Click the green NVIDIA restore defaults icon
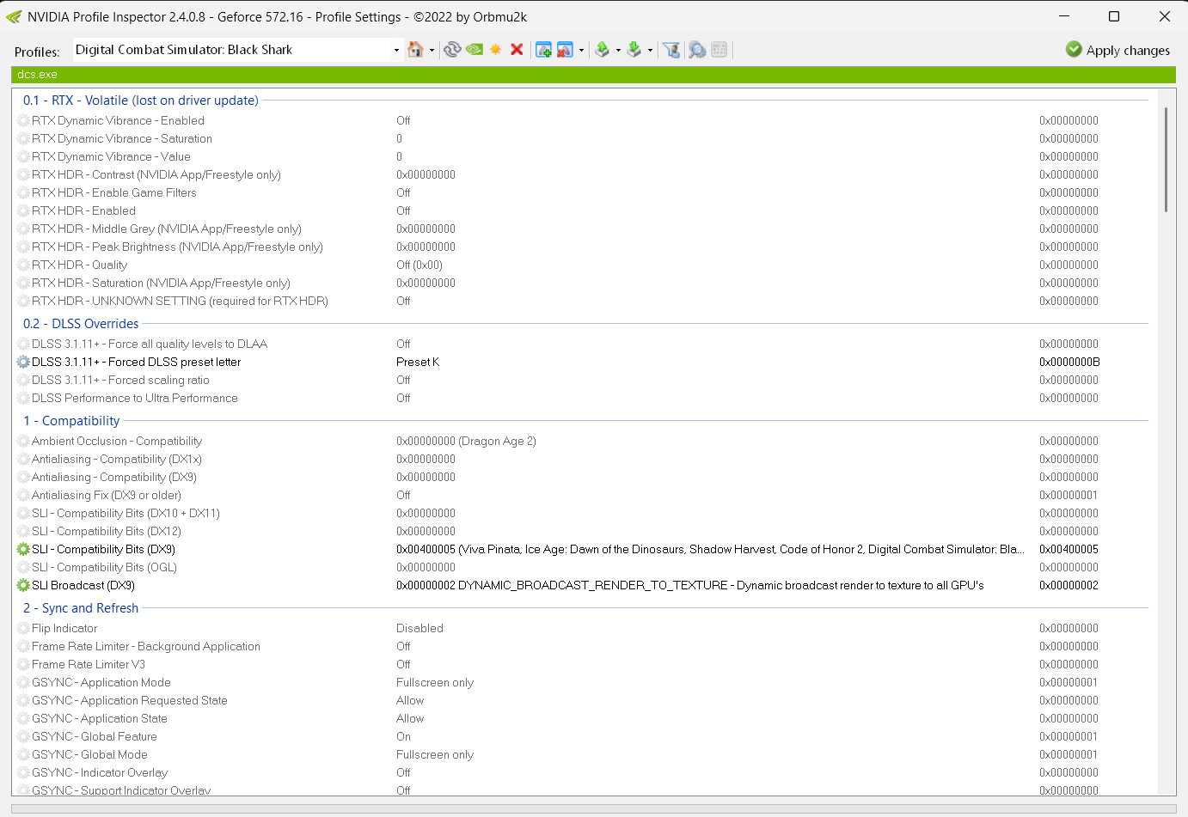 (x=474, y=50)
